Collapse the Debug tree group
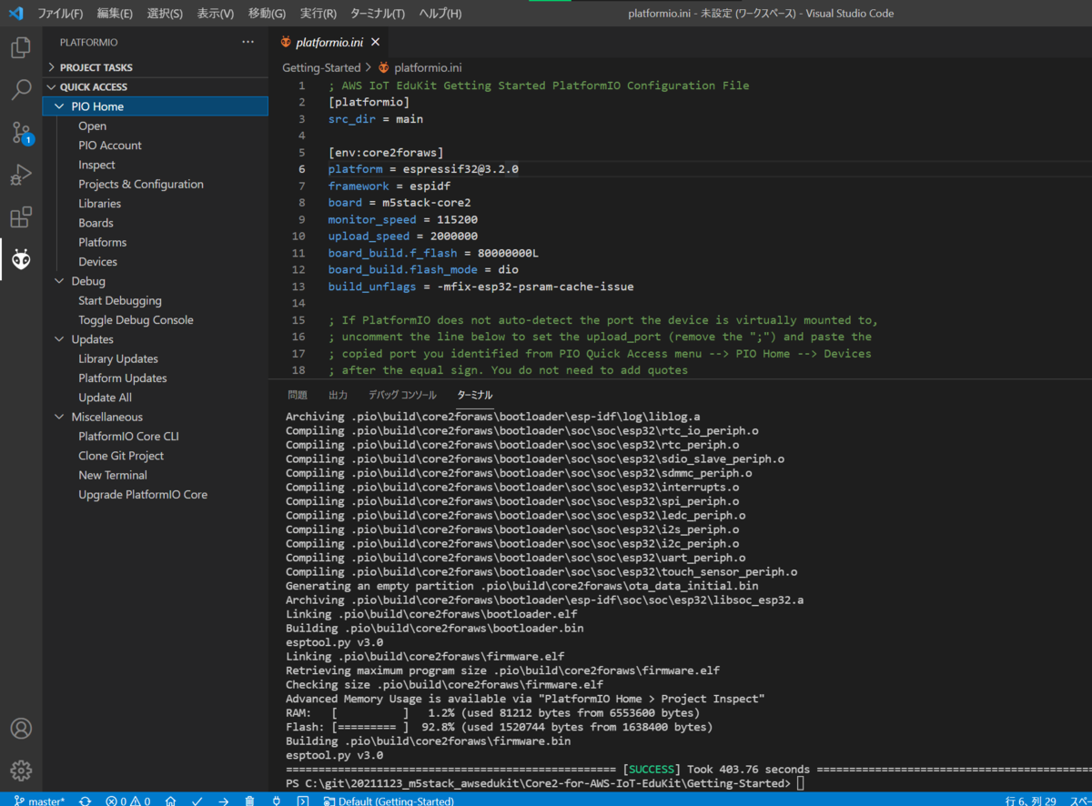Screen dimensions: 1092x806 60,281
